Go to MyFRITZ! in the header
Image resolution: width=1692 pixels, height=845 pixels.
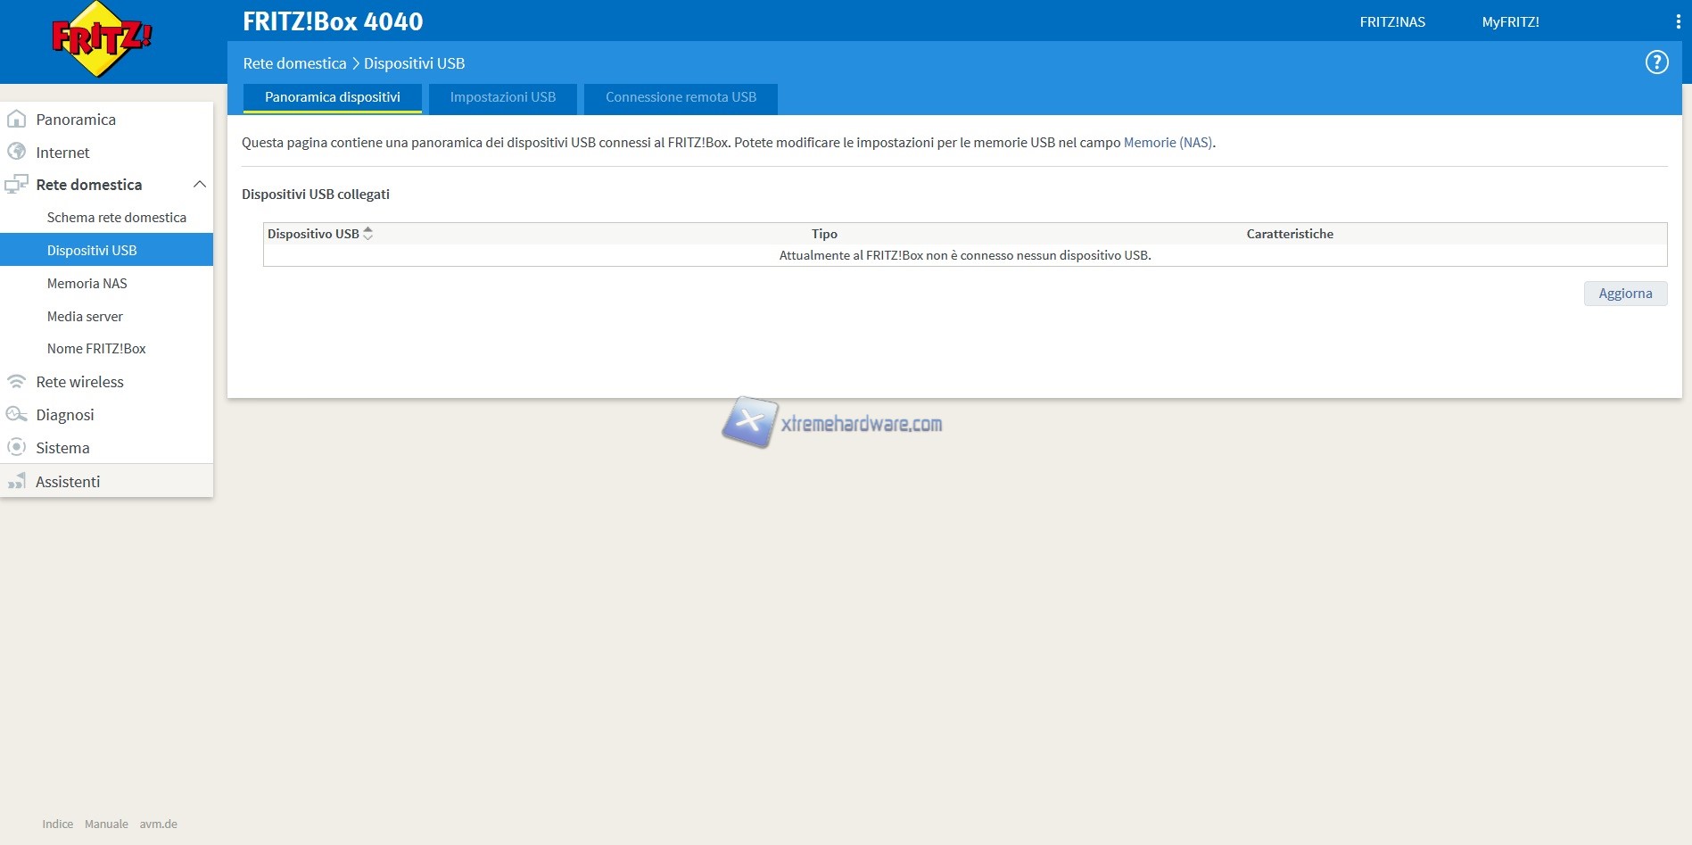coord(1510,22)
